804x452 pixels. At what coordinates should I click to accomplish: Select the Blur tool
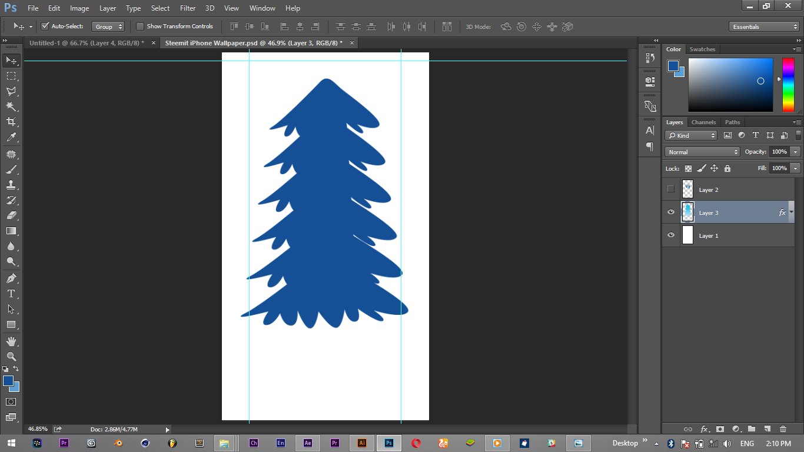click(x=11, y=246)
